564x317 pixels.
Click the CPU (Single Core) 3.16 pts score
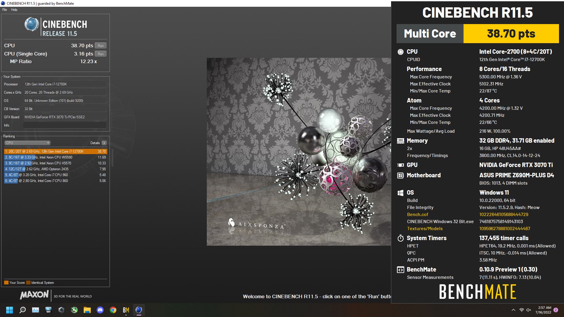click(x=83, y=54)
